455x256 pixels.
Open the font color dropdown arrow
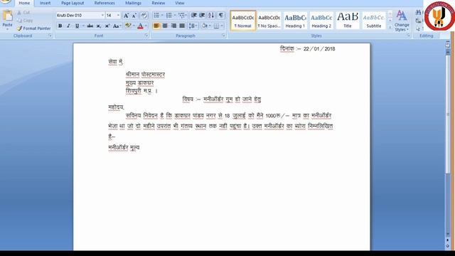click(146, 26)
